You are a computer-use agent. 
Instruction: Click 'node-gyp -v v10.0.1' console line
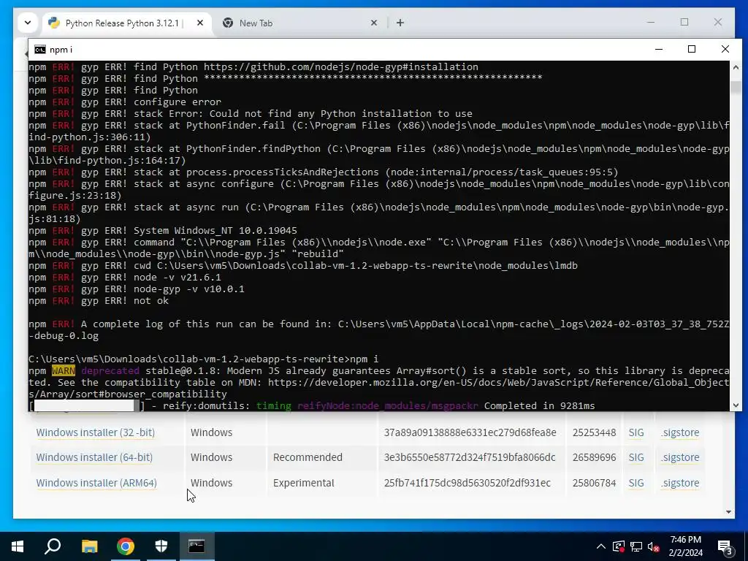[x=136, y=289]
